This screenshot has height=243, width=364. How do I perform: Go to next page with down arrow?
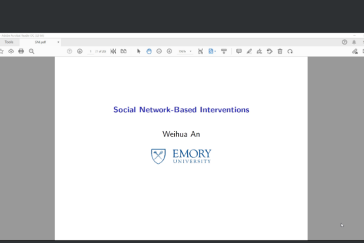coord(80,51)
